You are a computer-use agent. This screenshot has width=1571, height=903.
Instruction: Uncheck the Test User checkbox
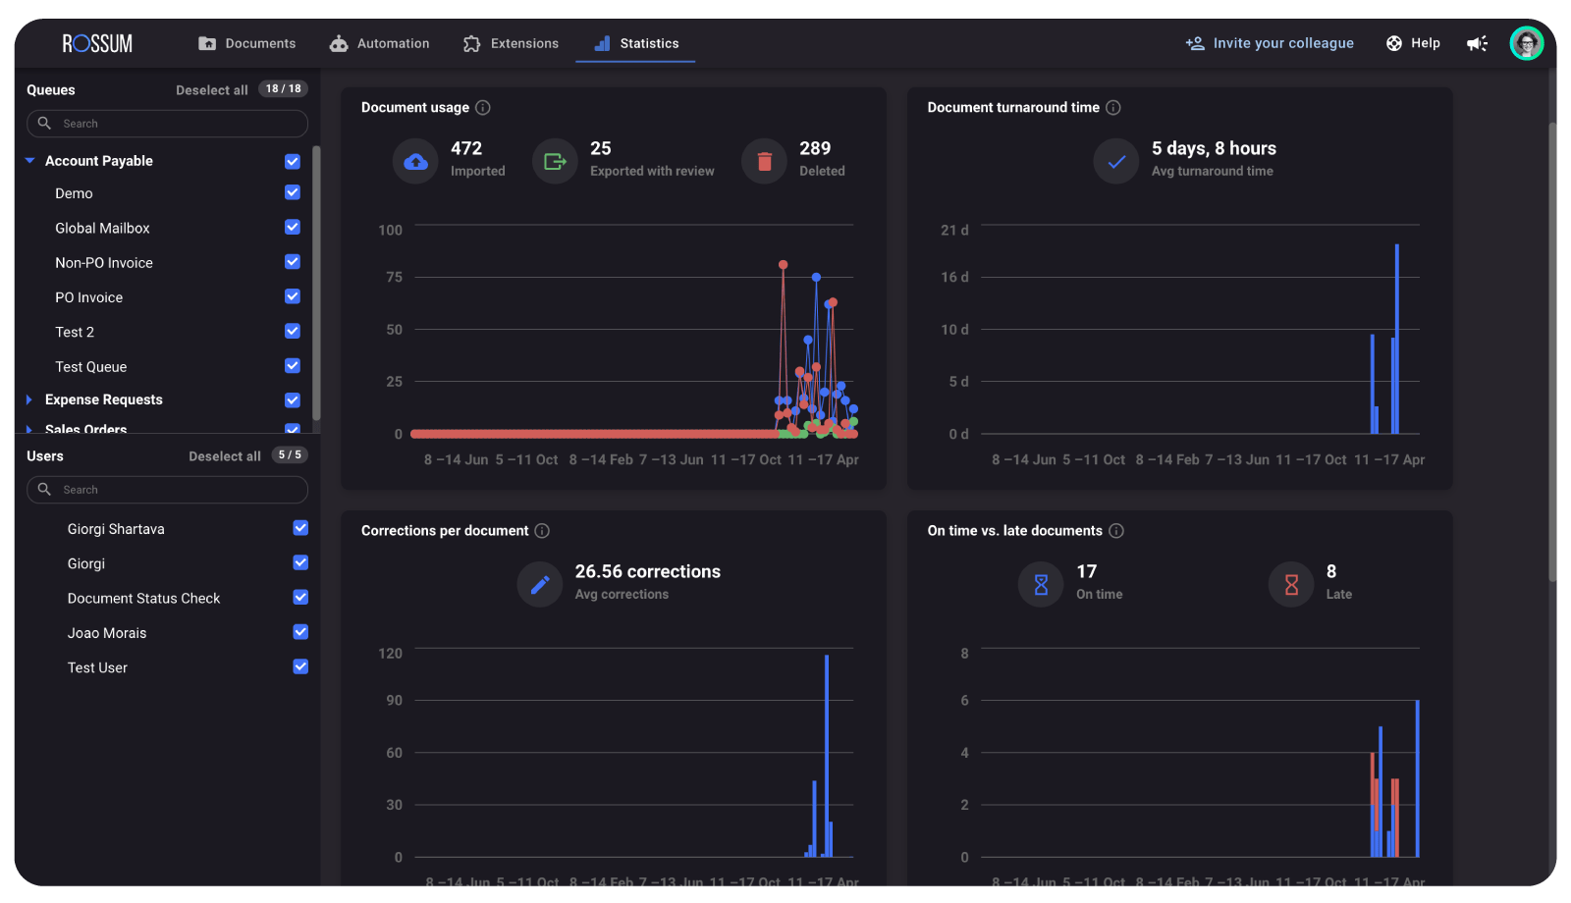point(300,666)
